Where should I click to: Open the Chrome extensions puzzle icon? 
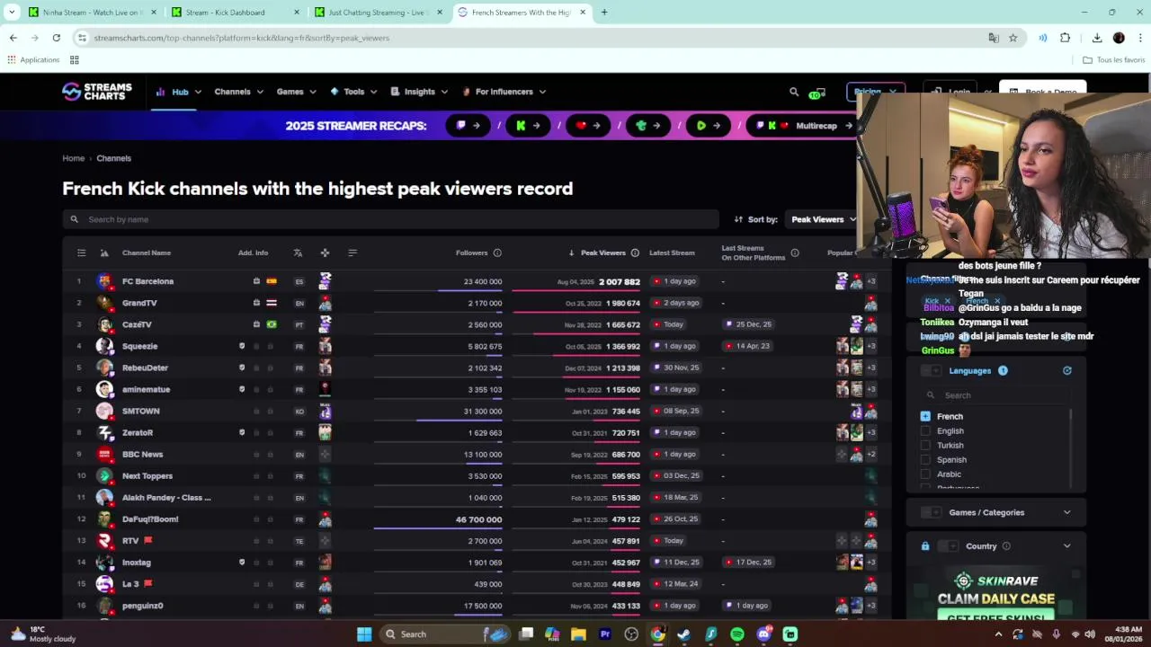tap(1066, 38)
